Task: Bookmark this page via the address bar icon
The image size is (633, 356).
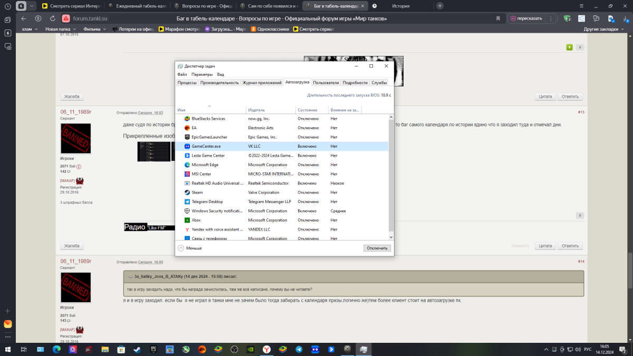Action: (498, 18)
